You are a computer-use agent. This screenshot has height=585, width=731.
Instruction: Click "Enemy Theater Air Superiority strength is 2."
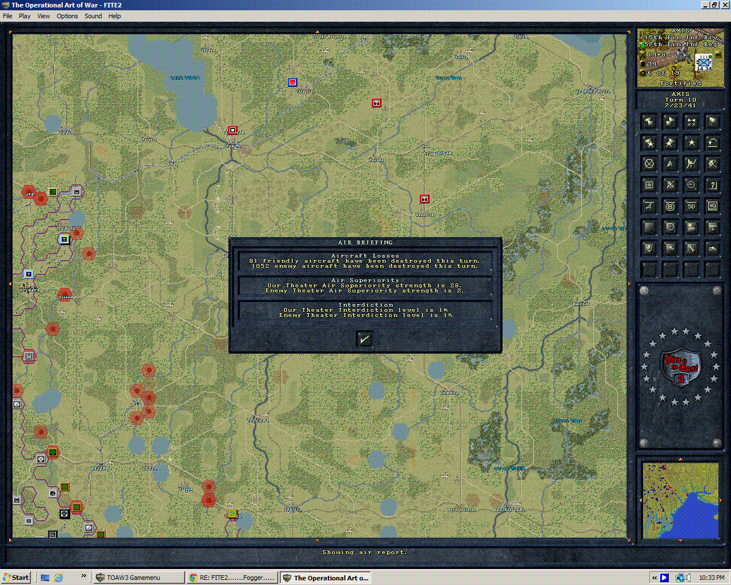pyautogui.click(x=364, y=291)
